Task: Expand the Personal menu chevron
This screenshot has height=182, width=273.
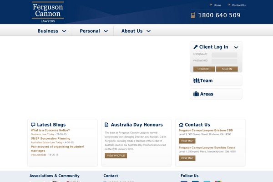Action: point(106,31)
